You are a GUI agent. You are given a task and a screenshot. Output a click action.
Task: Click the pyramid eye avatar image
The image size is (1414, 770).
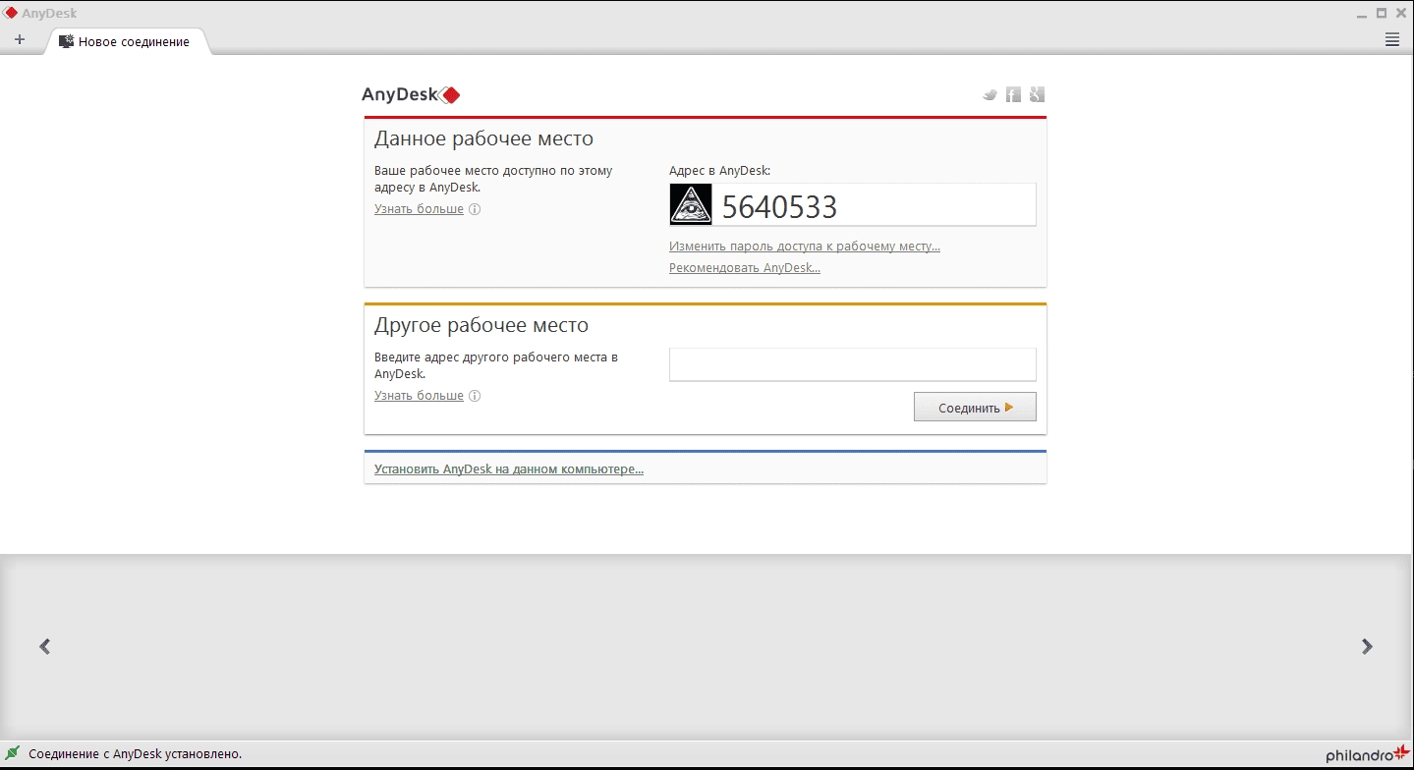[x=691, y=204]
